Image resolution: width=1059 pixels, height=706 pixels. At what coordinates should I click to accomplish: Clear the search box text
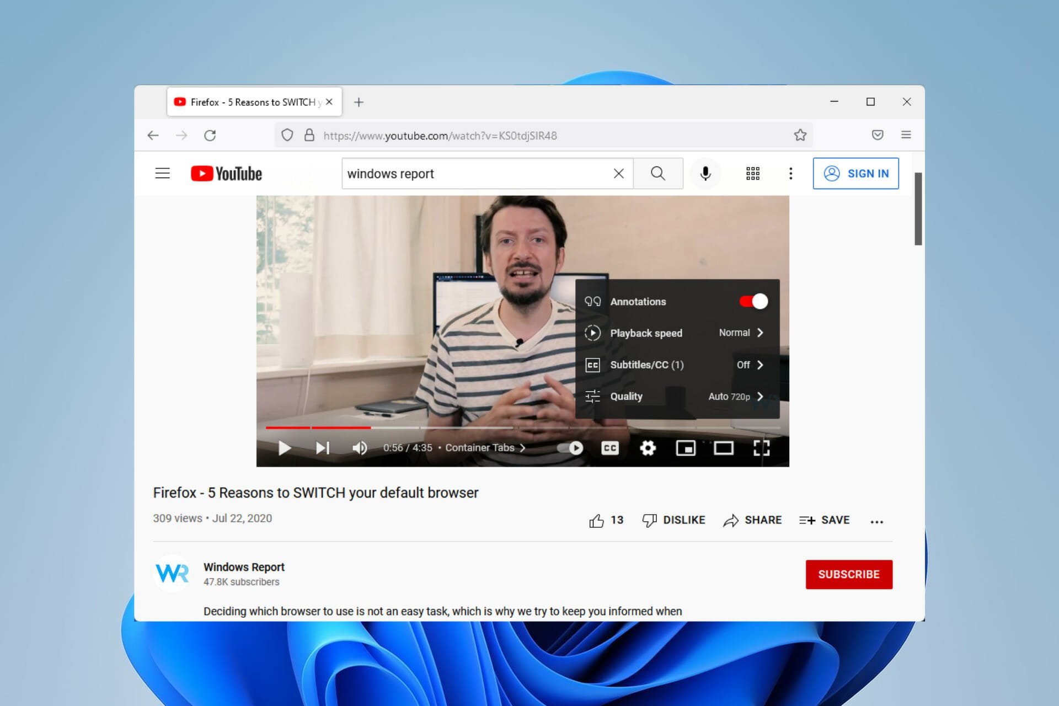pyautogui.click(x=618, y=174)
